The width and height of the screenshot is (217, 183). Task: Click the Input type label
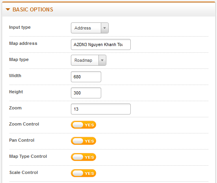click(x=20, y=27)
